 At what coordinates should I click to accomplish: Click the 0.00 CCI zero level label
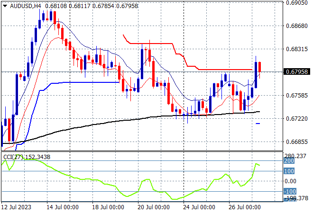point(290,181)
